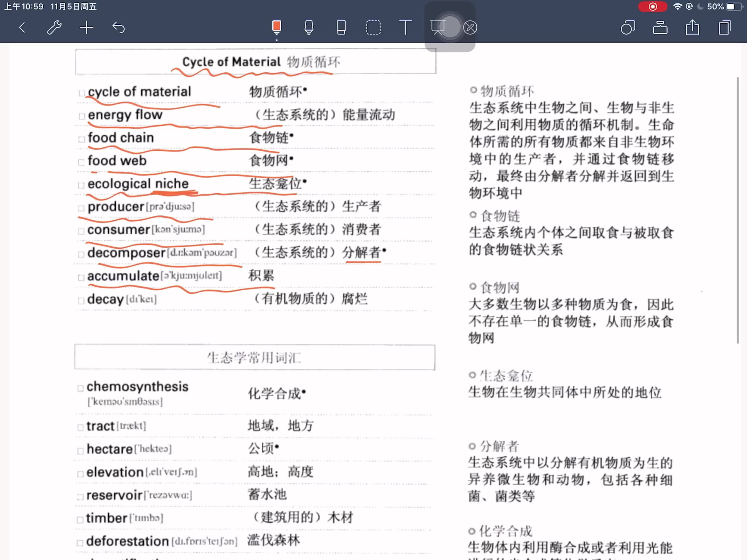Check the box beside elevation
The height and width of the screenshot is (560, 747).
coord(80,474)
